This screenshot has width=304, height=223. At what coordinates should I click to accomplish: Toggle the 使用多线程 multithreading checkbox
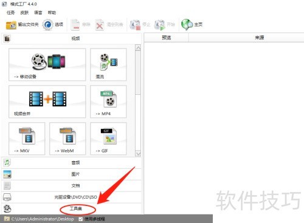[x=80, y=219]
